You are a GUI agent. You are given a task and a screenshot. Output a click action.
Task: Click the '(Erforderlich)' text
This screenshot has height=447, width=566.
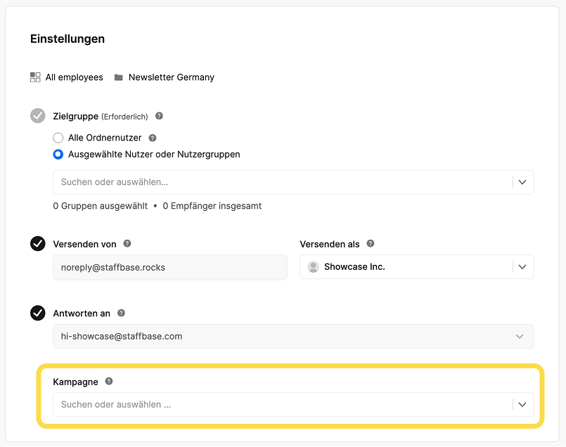point(124,117)
